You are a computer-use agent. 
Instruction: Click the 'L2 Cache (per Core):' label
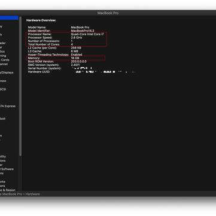(x=42, y=48)
